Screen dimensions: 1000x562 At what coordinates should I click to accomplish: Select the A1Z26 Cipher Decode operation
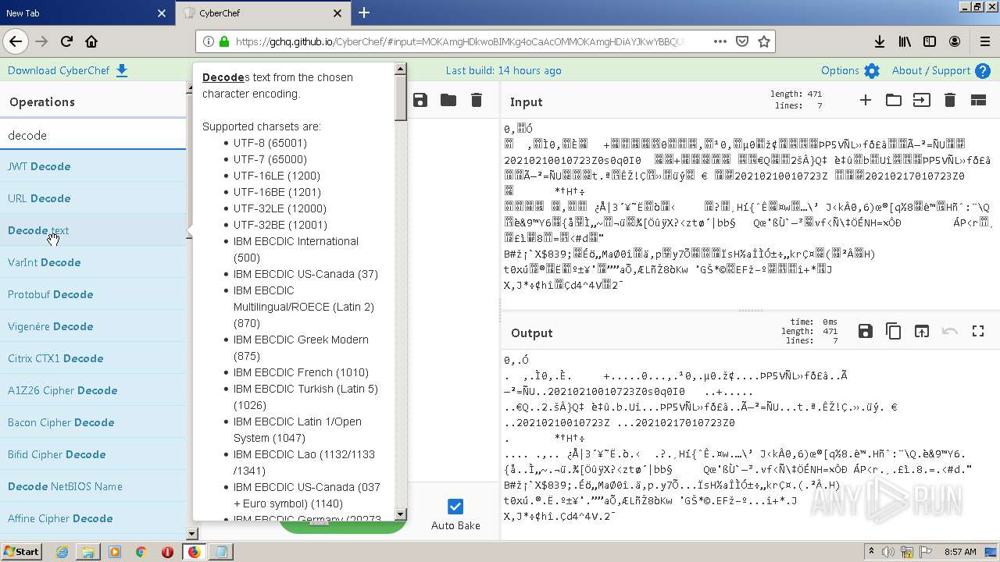pyautogui.click(x=93, y=390)
